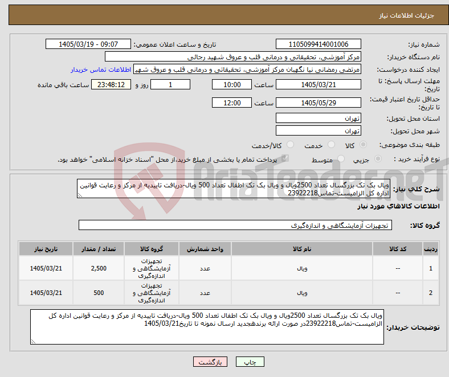
Task: Click the remaining days field showing 1
Action: [x=170, y=84]
